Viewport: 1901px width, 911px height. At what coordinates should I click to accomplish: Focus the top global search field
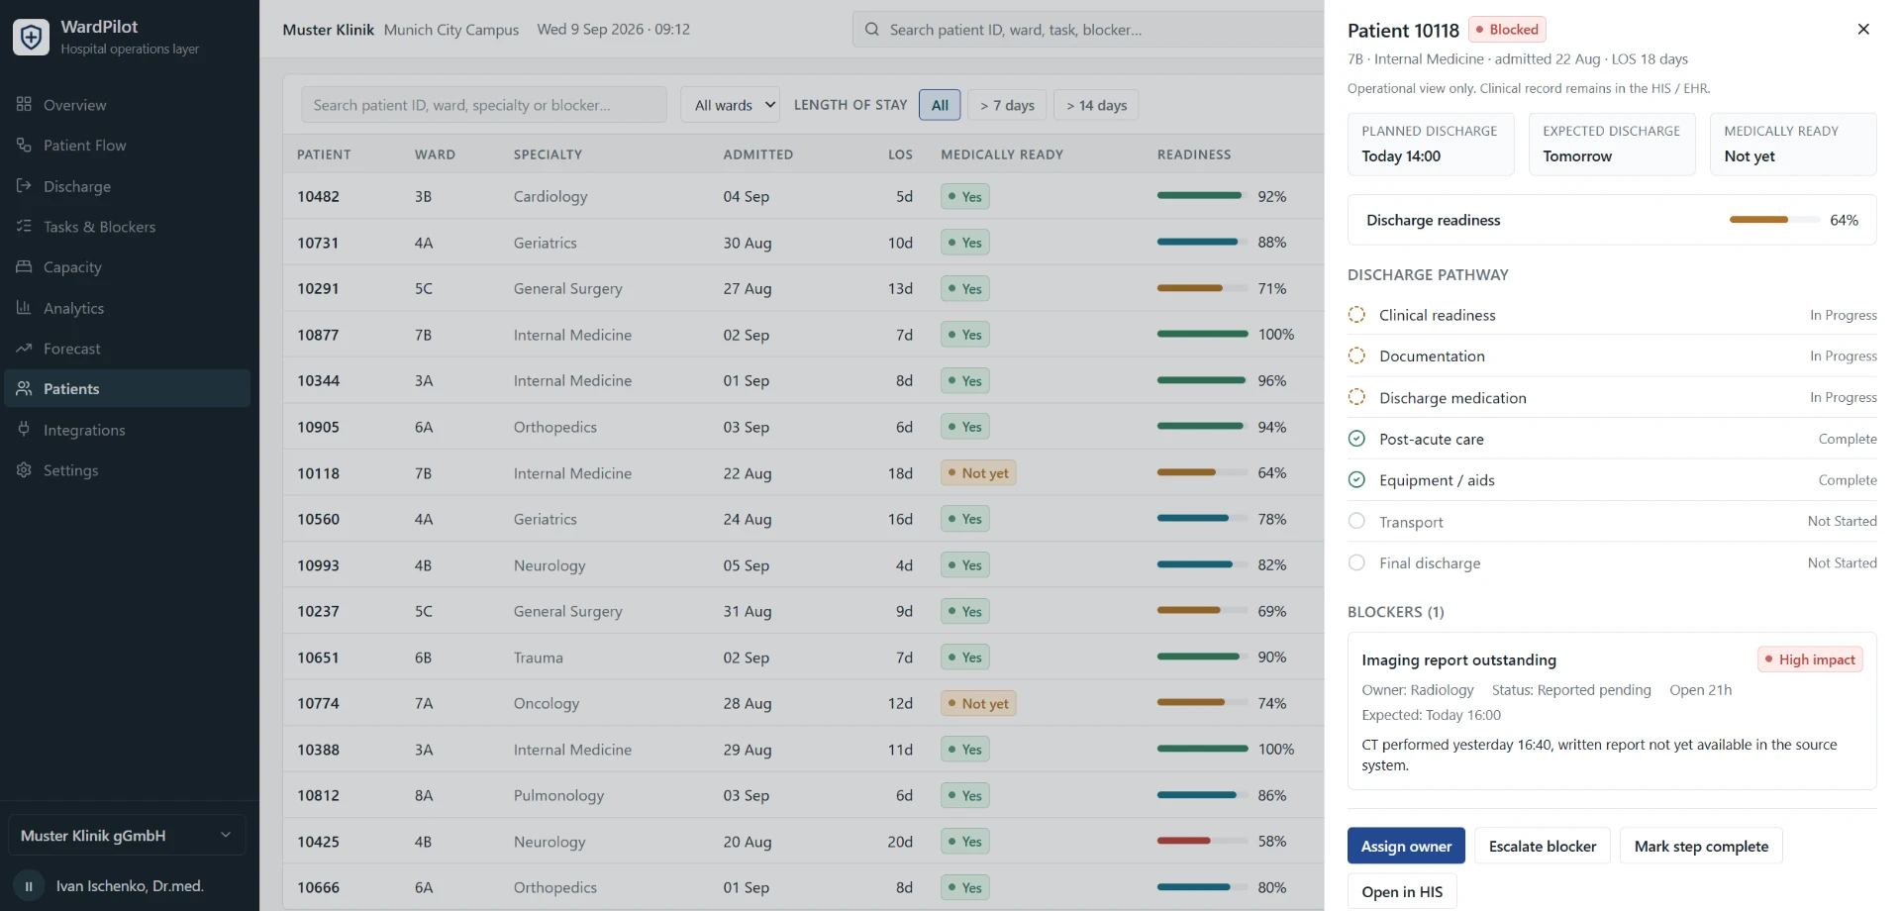[x=1089, y=30]
